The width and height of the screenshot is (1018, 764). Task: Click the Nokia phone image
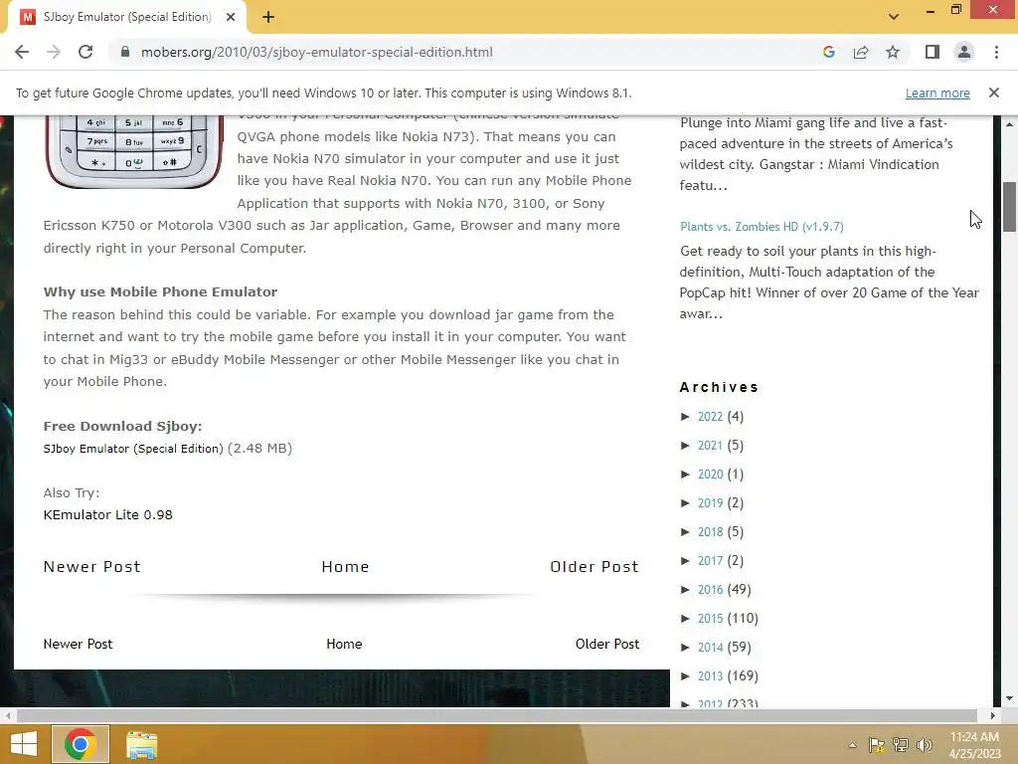pos(134,151)
